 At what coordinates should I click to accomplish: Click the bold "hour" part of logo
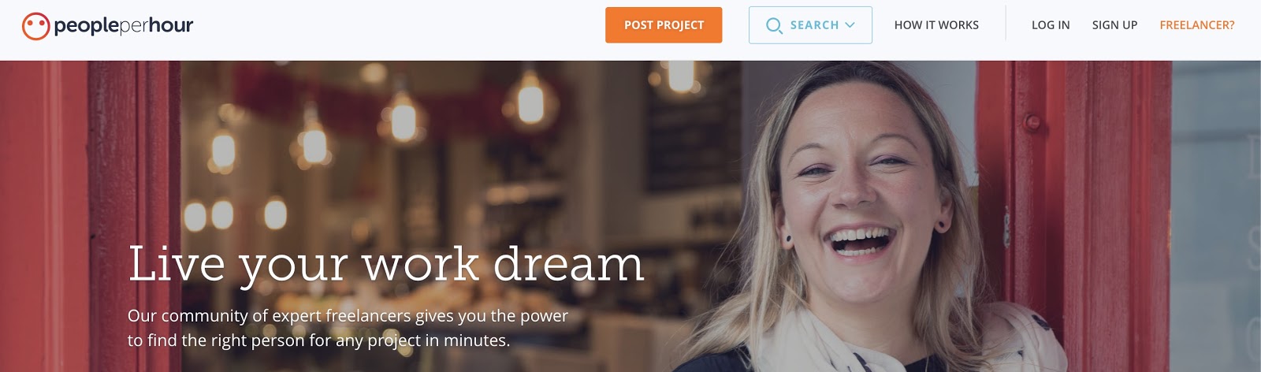170,25
